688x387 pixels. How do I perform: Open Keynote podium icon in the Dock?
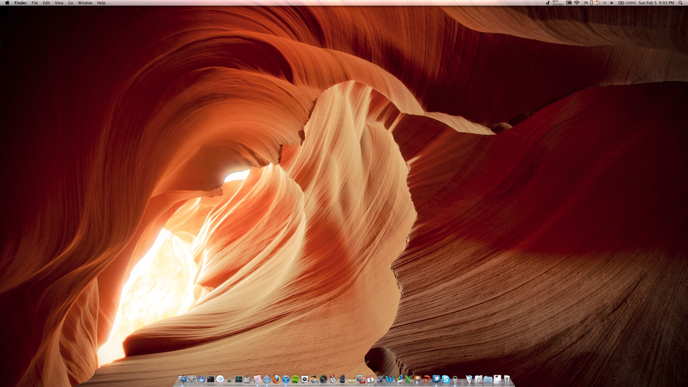click(418, 380)
